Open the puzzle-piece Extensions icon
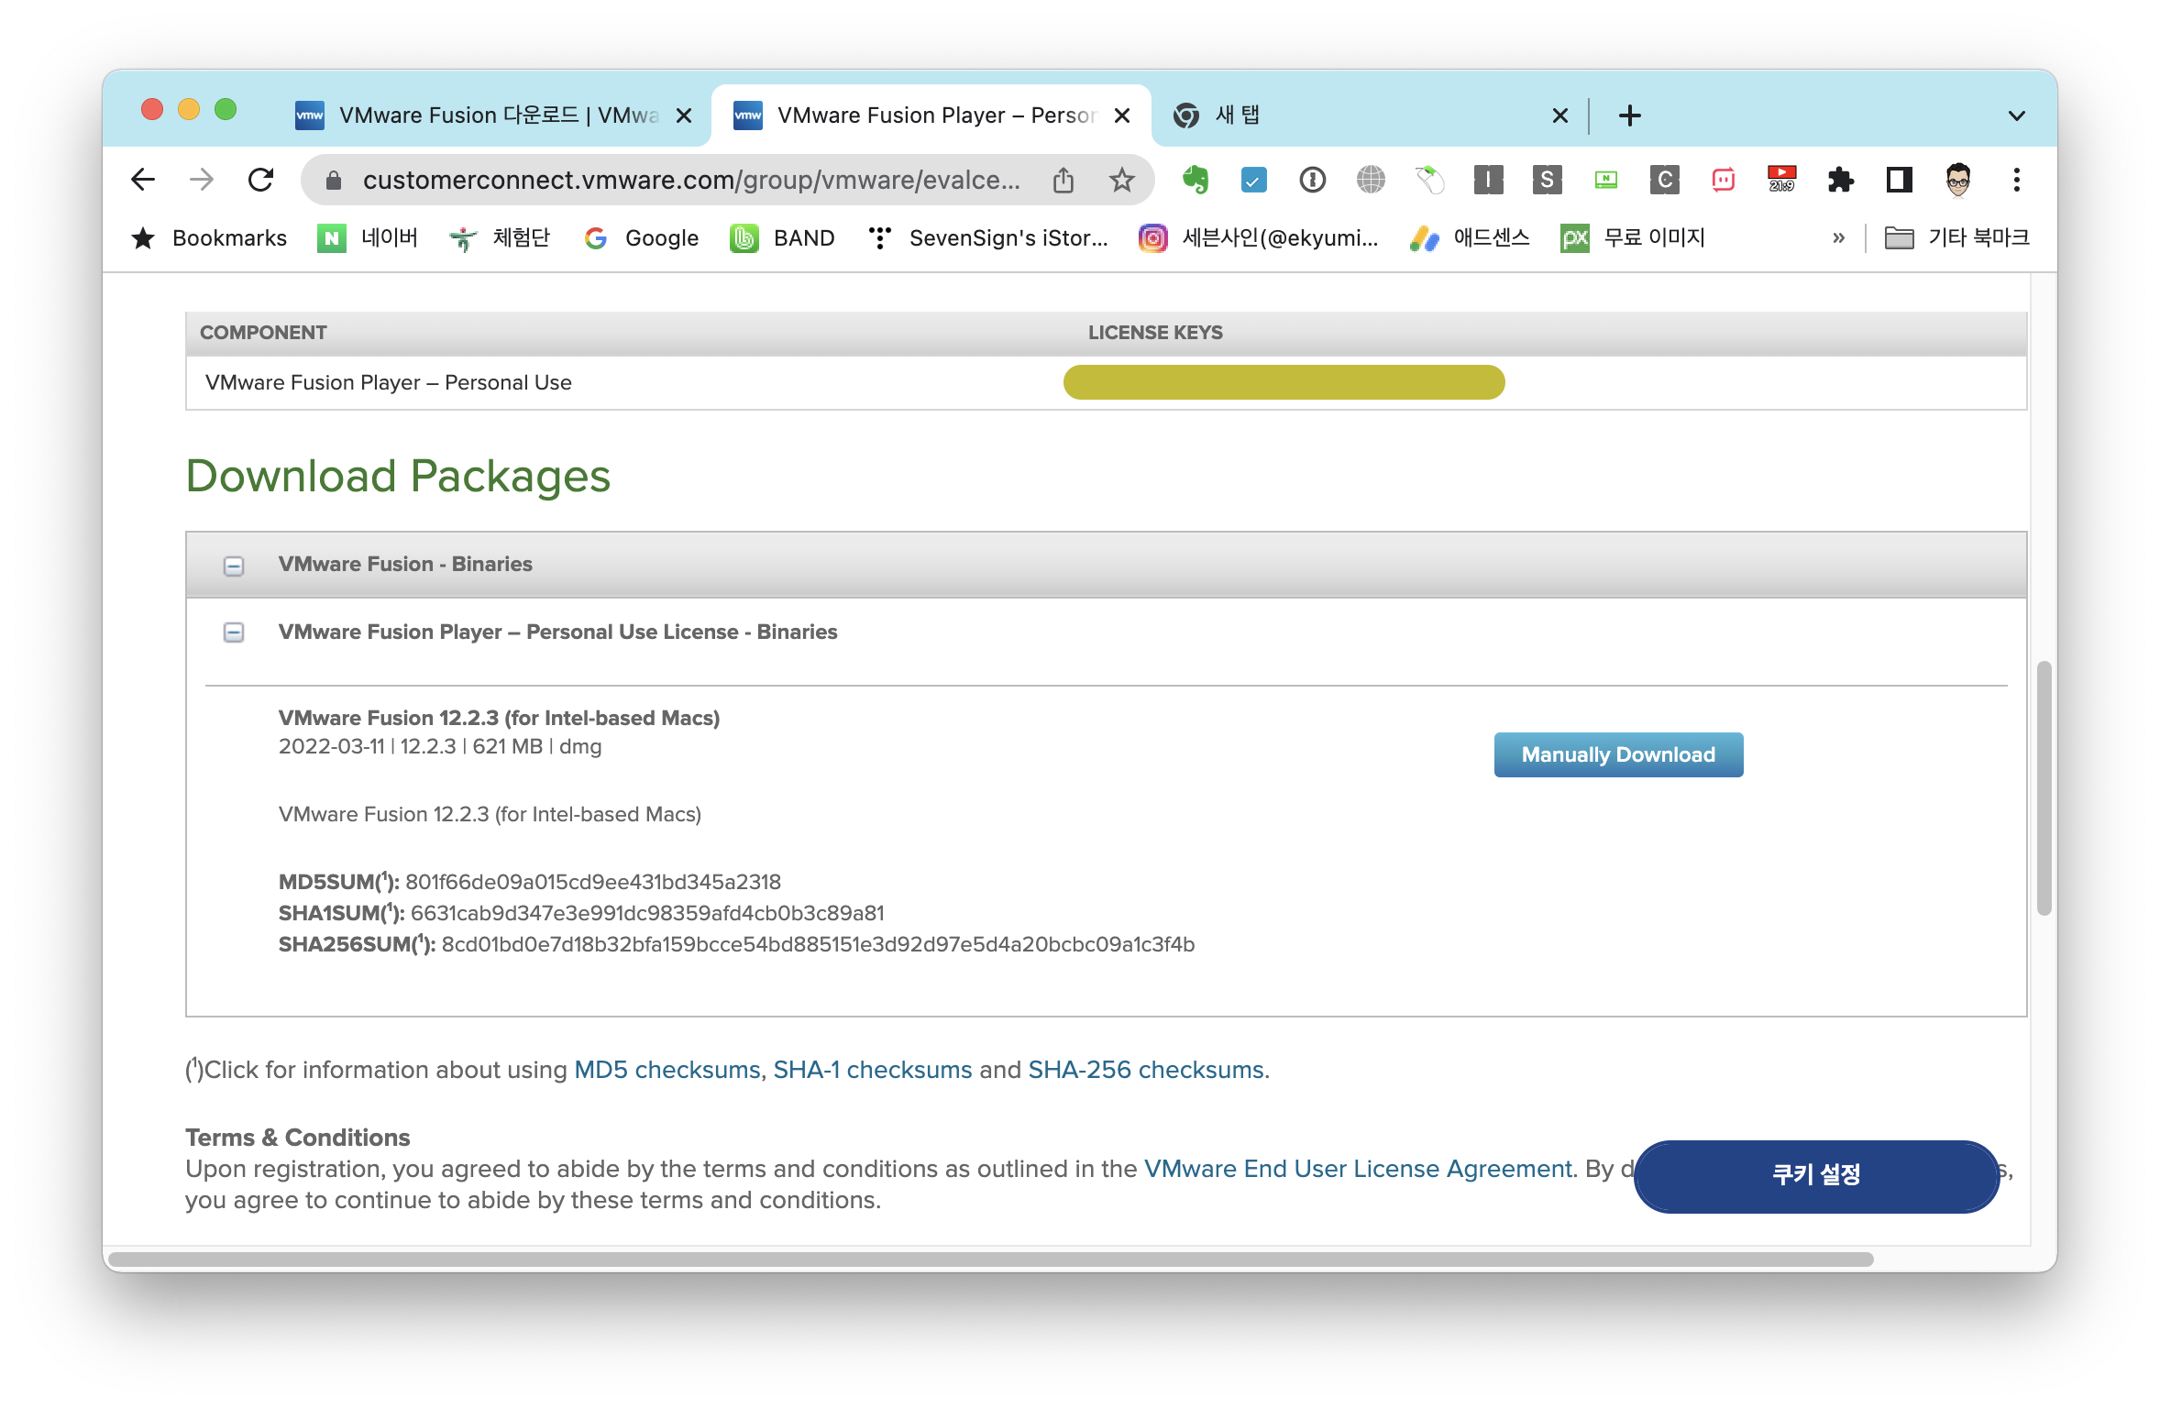 pyautogui.click(x=1840, y=180)
